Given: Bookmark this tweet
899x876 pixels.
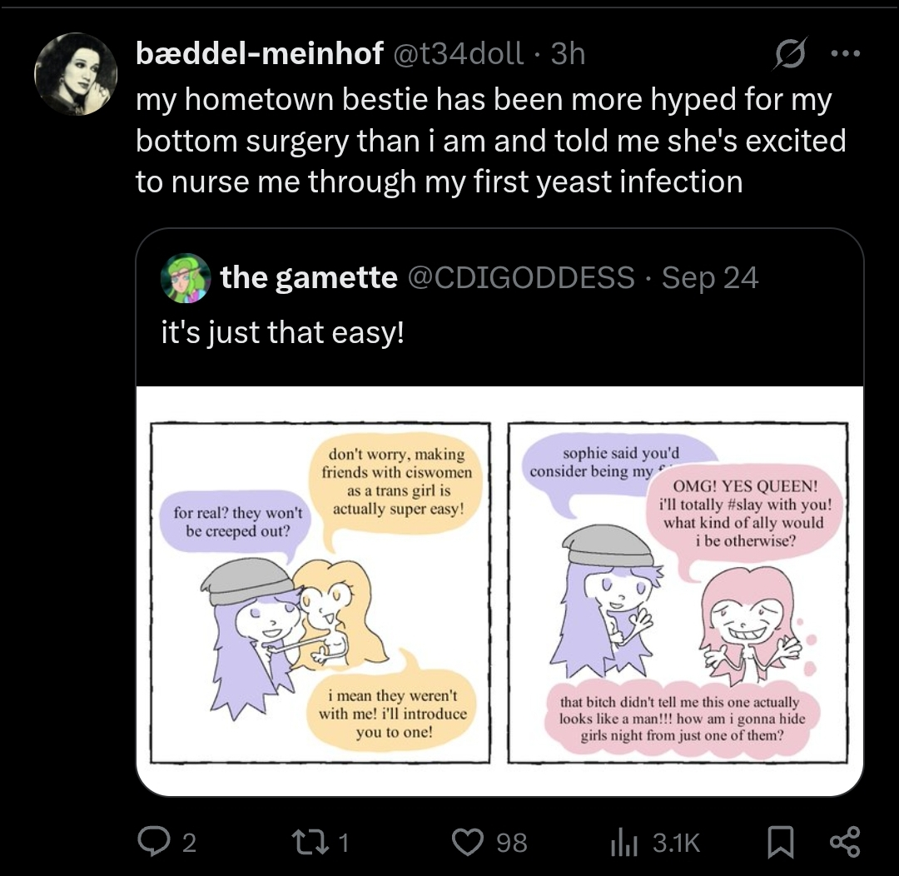Looking at the screenshot, I should click(777, 842).
